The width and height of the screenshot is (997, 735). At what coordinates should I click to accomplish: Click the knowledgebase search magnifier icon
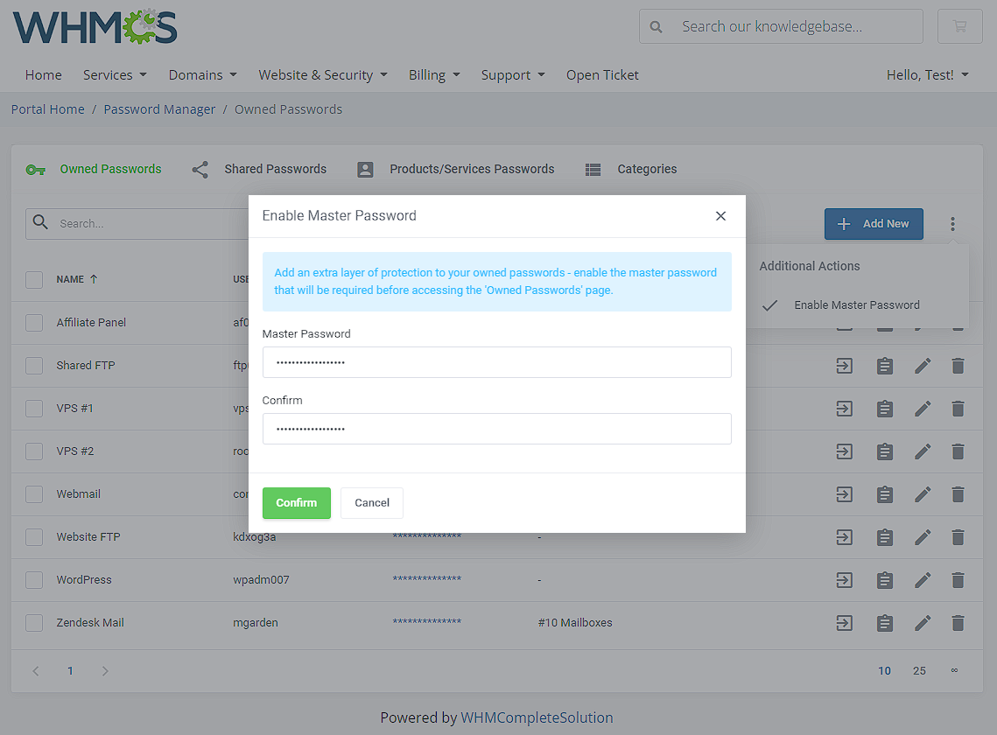click(656, 27)
